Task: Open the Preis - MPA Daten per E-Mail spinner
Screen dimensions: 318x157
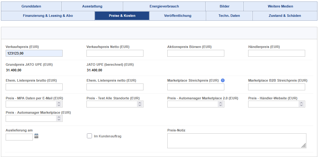Action: click(x=59, y=104)
